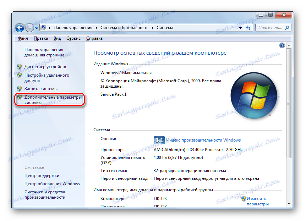Viewport: 306px width, 221px height.
Task: Expand chevron before Панель управления breadcrumb
Action: pyautogui.click(x=50, y=28)
